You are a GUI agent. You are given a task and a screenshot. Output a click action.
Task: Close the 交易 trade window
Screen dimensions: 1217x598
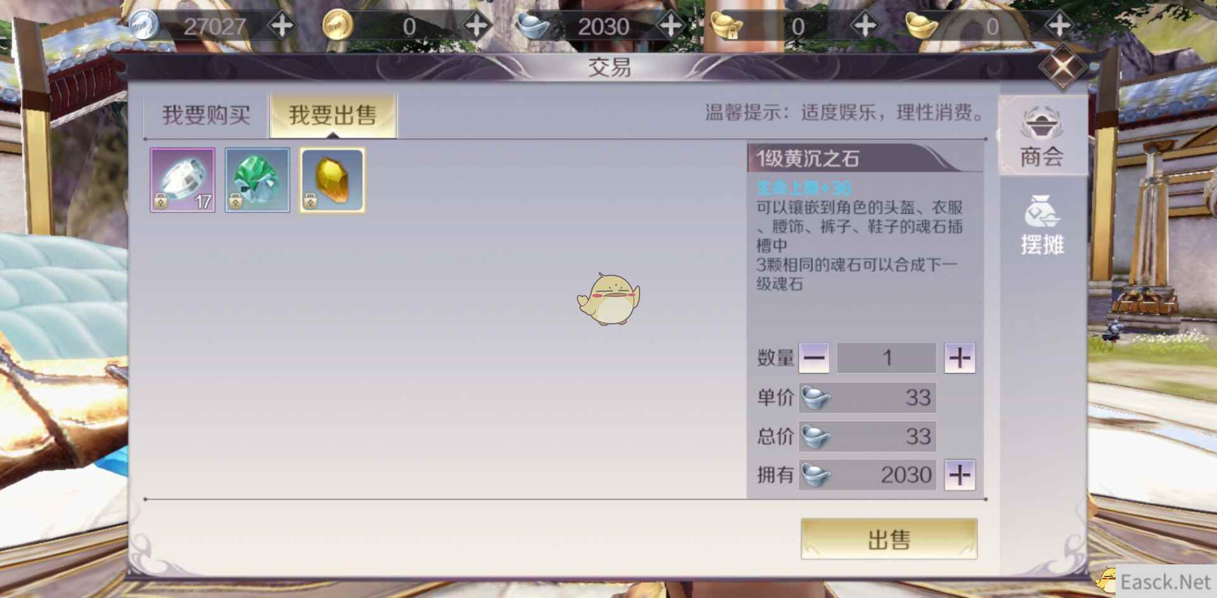tap(1063, 67)
